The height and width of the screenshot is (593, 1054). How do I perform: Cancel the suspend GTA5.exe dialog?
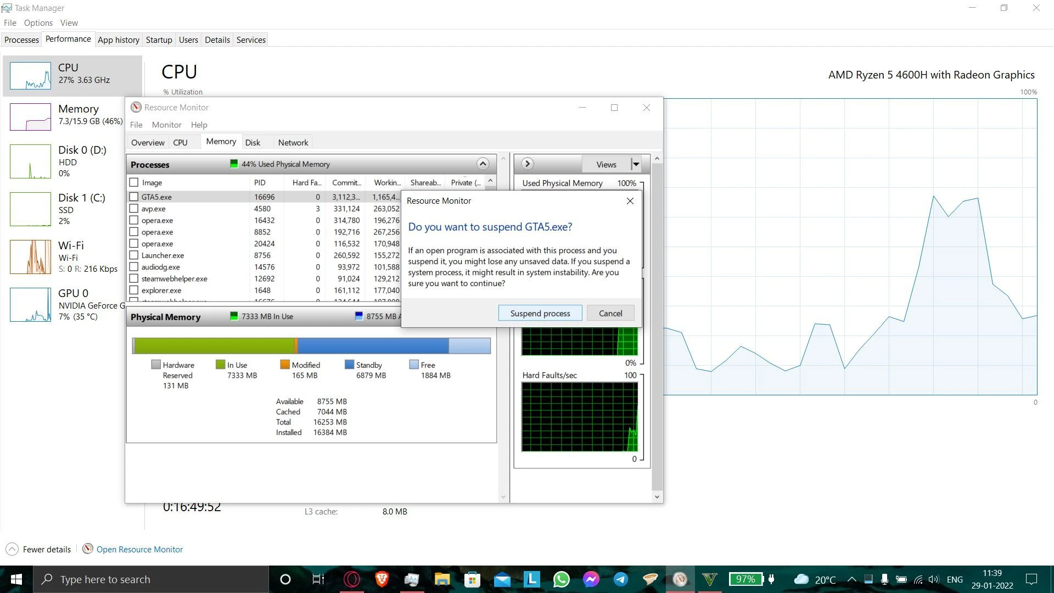tap(610, 313)
